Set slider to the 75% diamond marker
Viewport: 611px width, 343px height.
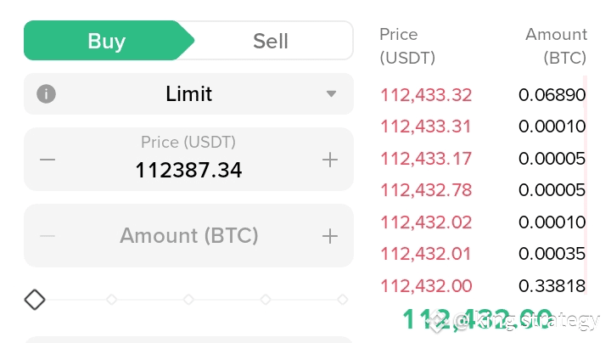tap(266, 300)
